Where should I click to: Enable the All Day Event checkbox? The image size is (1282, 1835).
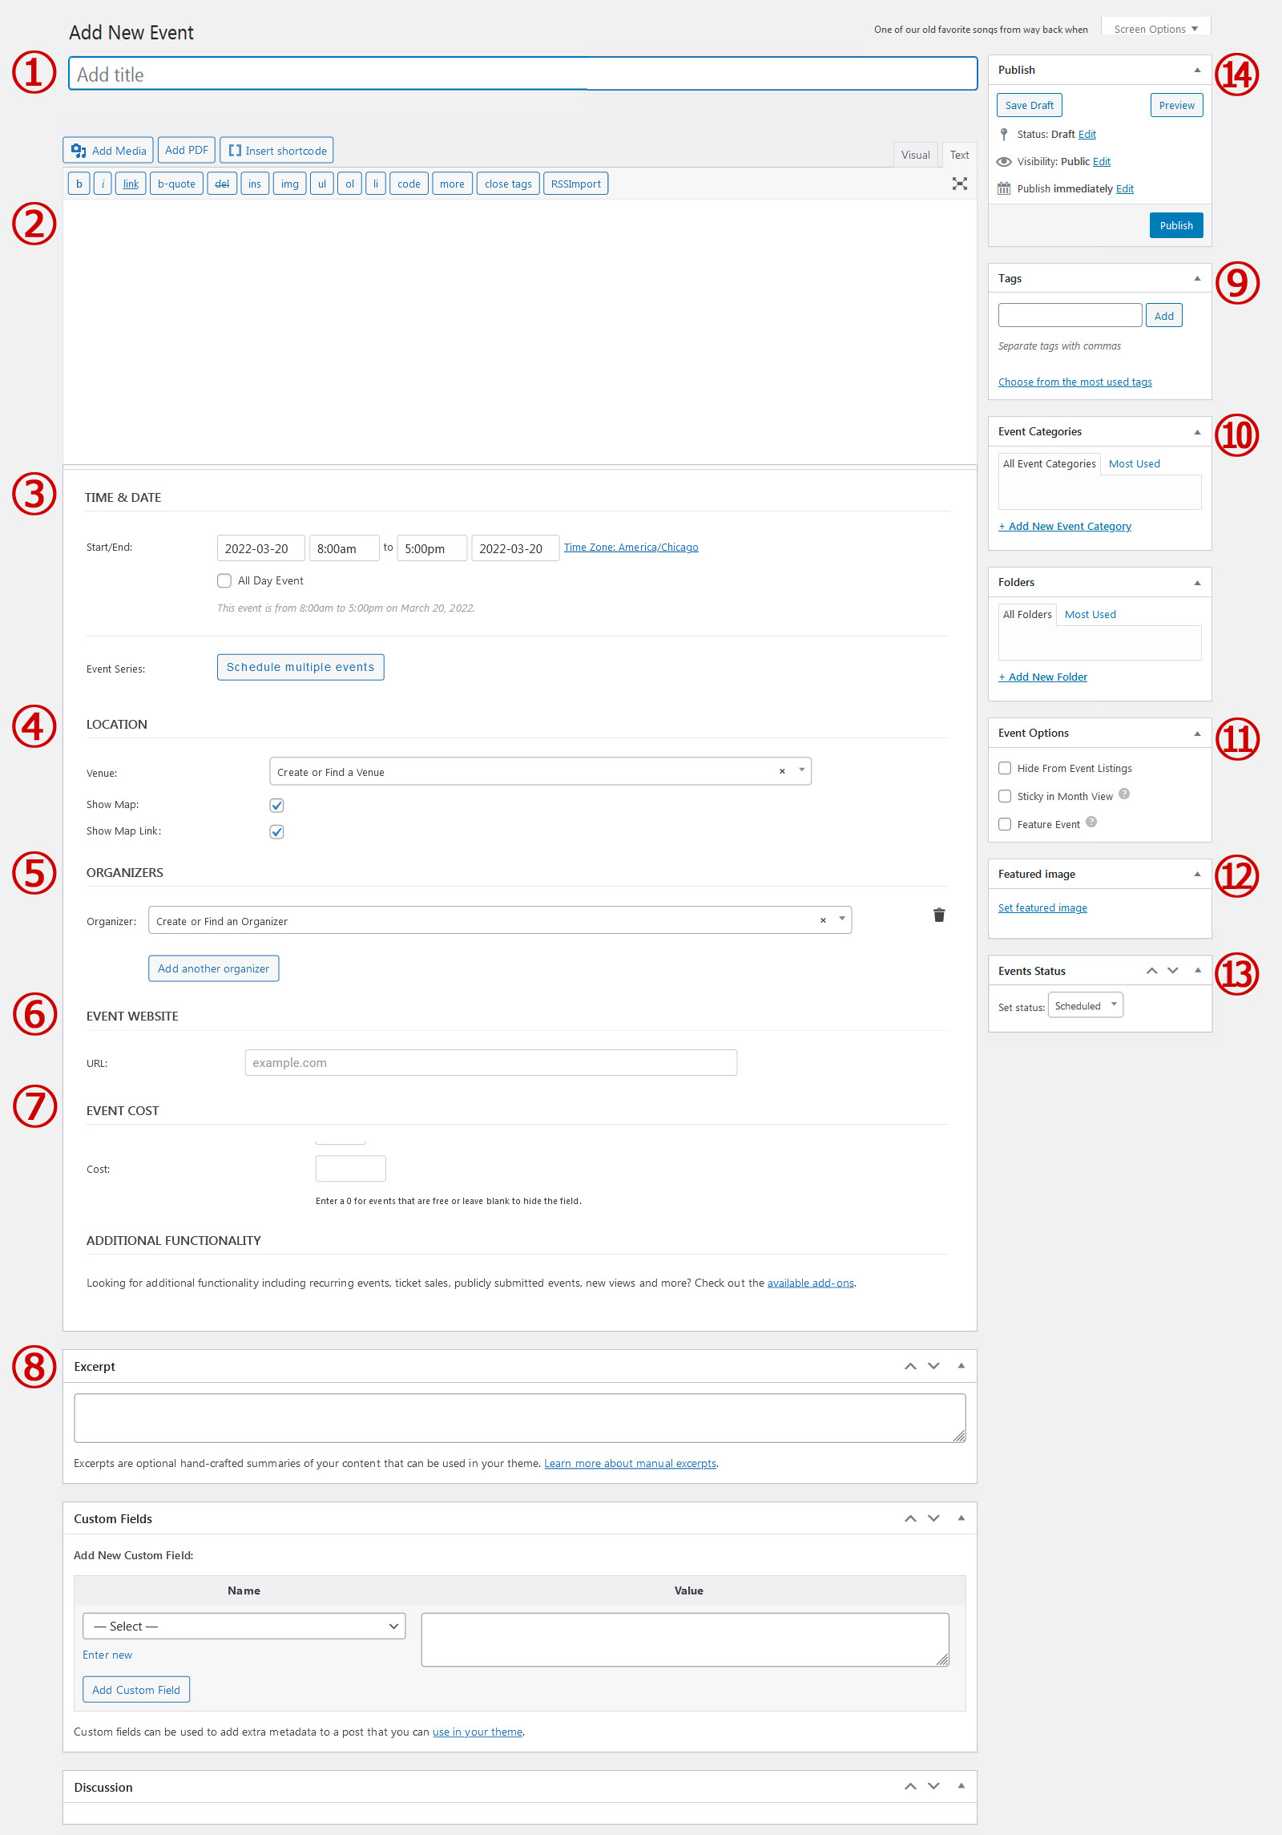[x=224, y=581]
